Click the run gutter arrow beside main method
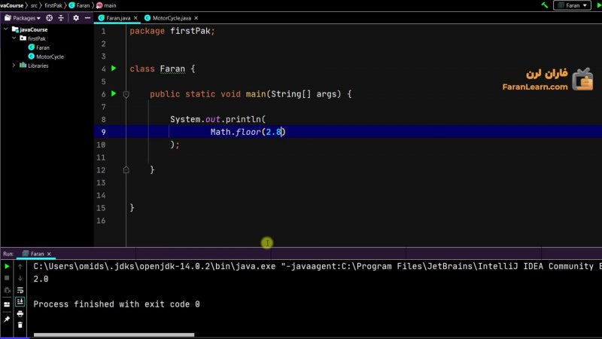The width and height of the screenshot is (602, 339). 114,94
